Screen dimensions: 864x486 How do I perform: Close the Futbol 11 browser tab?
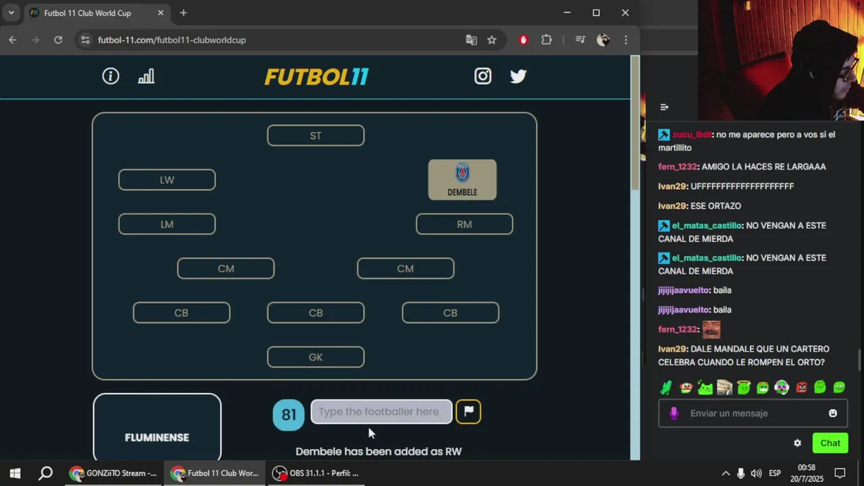pyautogui.click(x=161, y=13)
